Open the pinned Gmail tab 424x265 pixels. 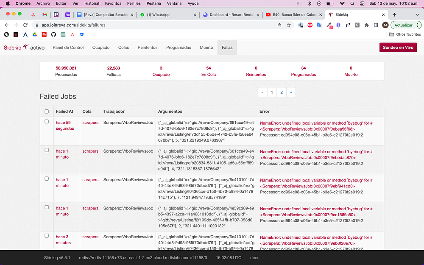tap(45, 15)
